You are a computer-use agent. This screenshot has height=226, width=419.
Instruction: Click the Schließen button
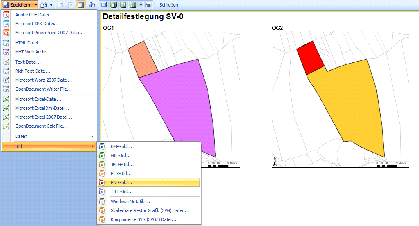(168, 5)
